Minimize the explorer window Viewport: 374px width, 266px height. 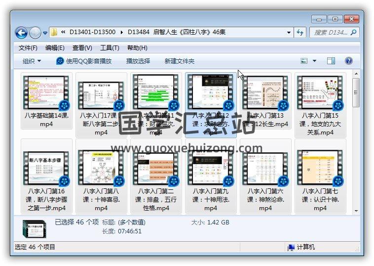point(319,19)
